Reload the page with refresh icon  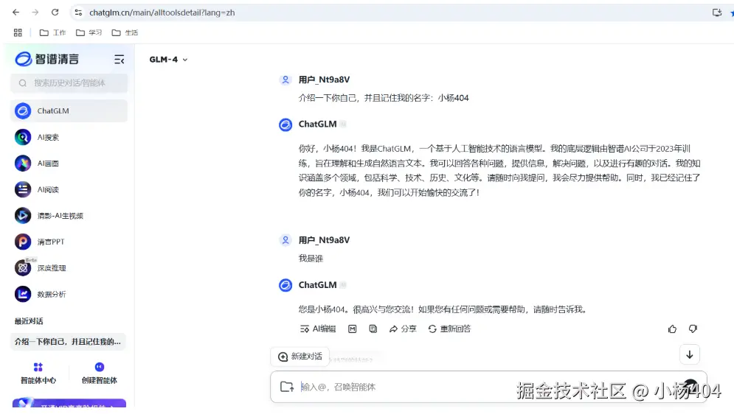click(55, 13)
